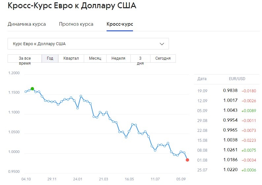Switch to the Динамика курса tab
The width and height of the screenshot is (262, 185).
(x=27, y=24)
